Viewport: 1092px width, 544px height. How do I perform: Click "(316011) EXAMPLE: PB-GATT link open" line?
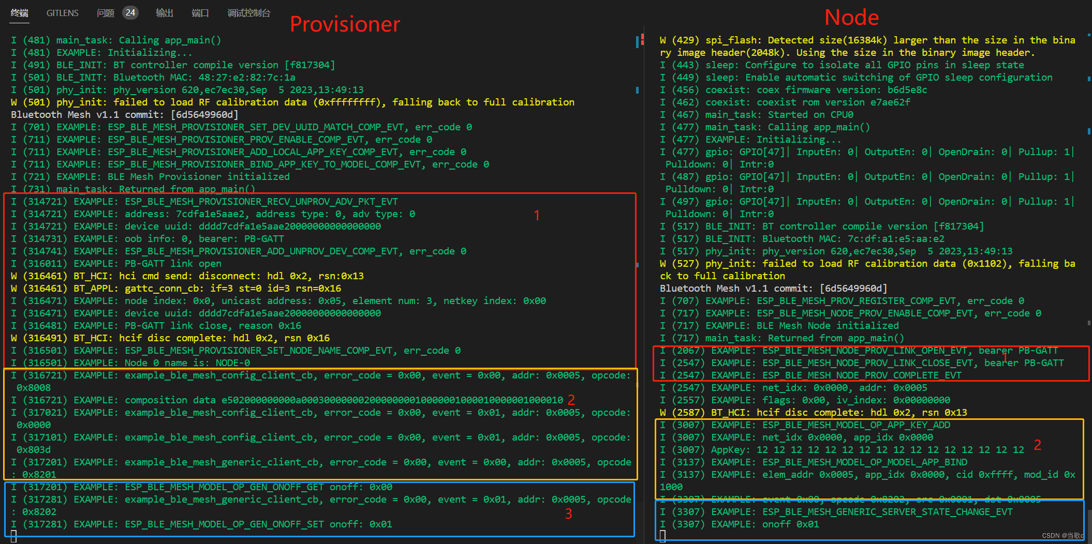(116, 264)
